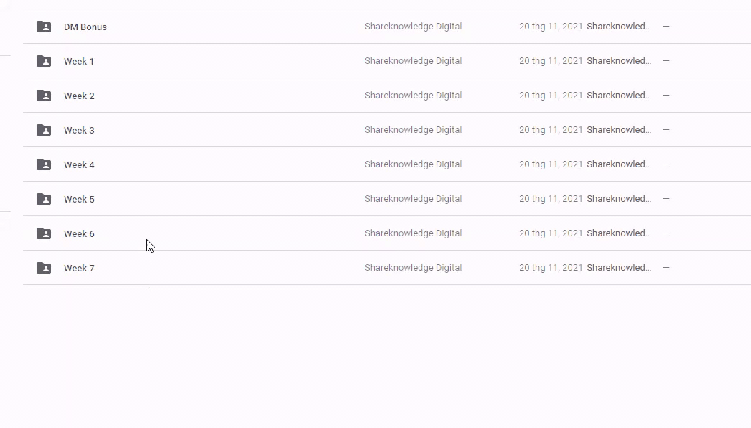751x428 pixels.
Task: Click the last modifier name in the Week 7 row
Action: click(619, 268)
